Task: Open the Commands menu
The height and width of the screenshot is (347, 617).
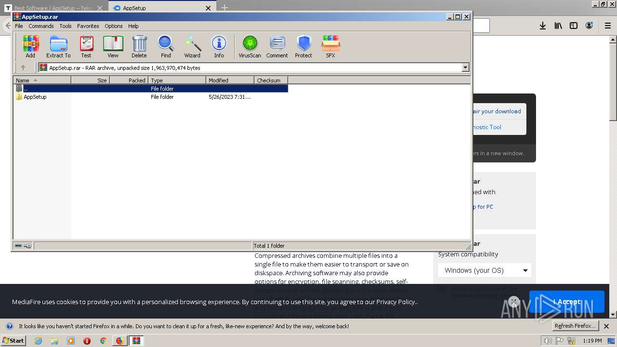Action: (41, 26)
